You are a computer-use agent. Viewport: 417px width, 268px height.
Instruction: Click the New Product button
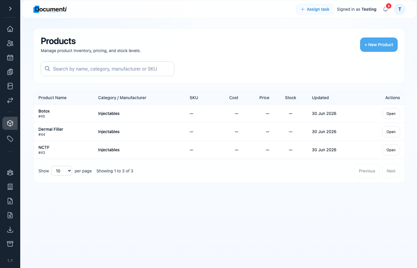pos(379,45)
